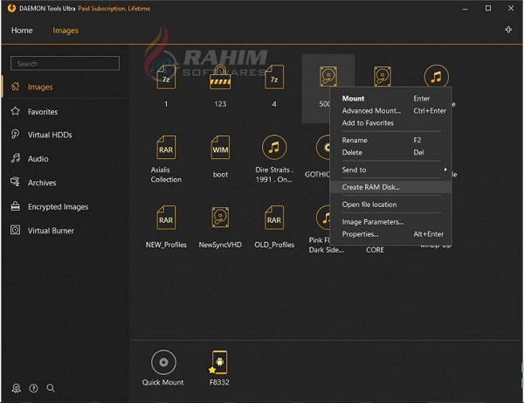
Task: Click the magnifier search icon in footer
Action: pyautogui.click(x=51, y=388)
